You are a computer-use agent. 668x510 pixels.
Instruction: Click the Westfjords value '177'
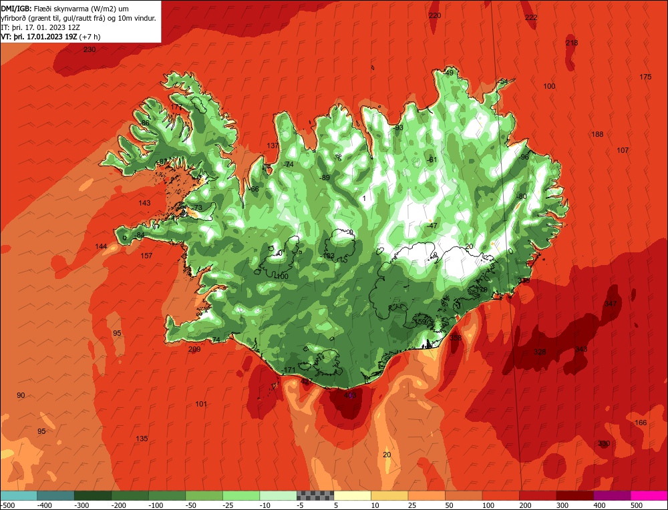click(176, 107)
